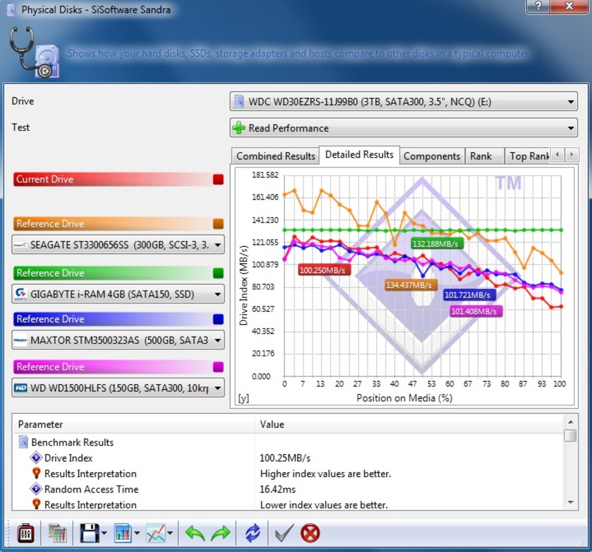
Task: Click the Value column header
Action: [409, 424]
